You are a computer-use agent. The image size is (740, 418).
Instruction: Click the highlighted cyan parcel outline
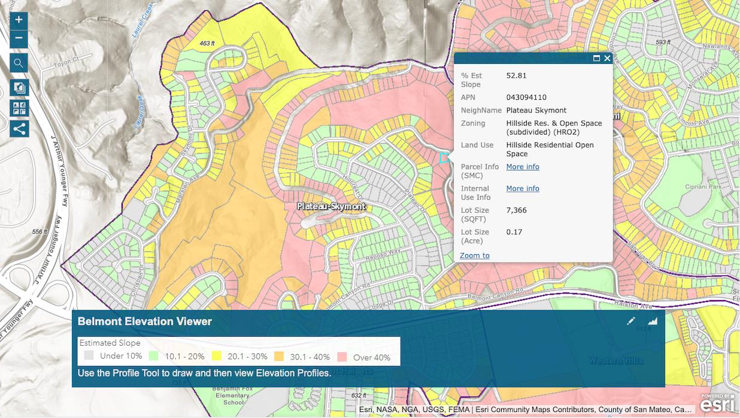[444, 158]
